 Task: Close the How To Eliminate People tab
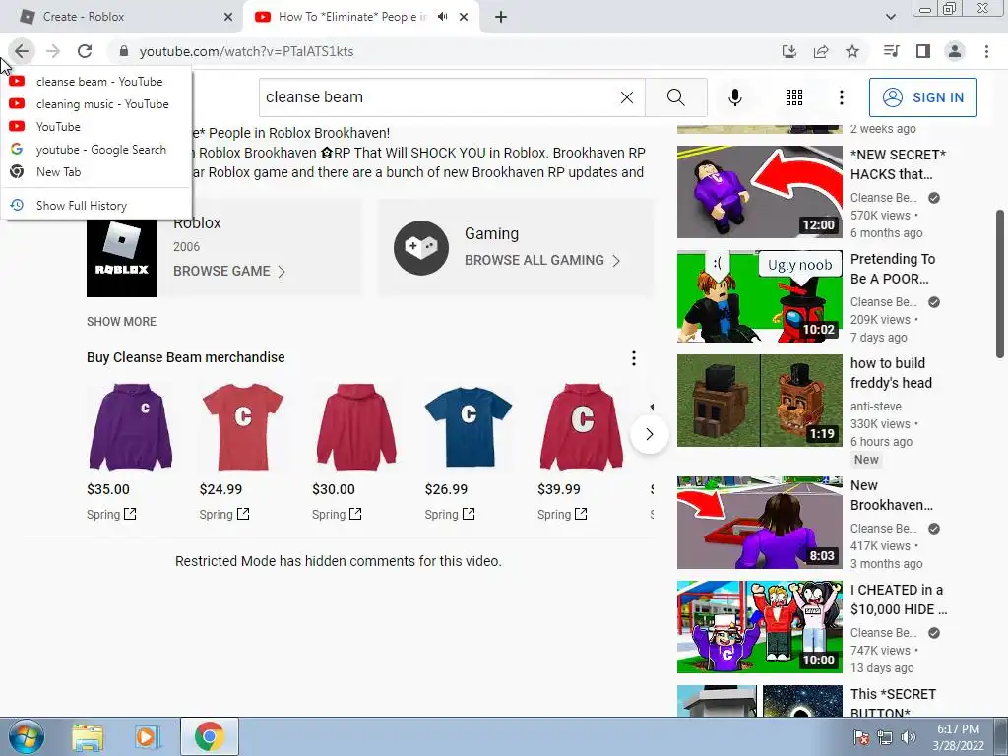[464, 17]
